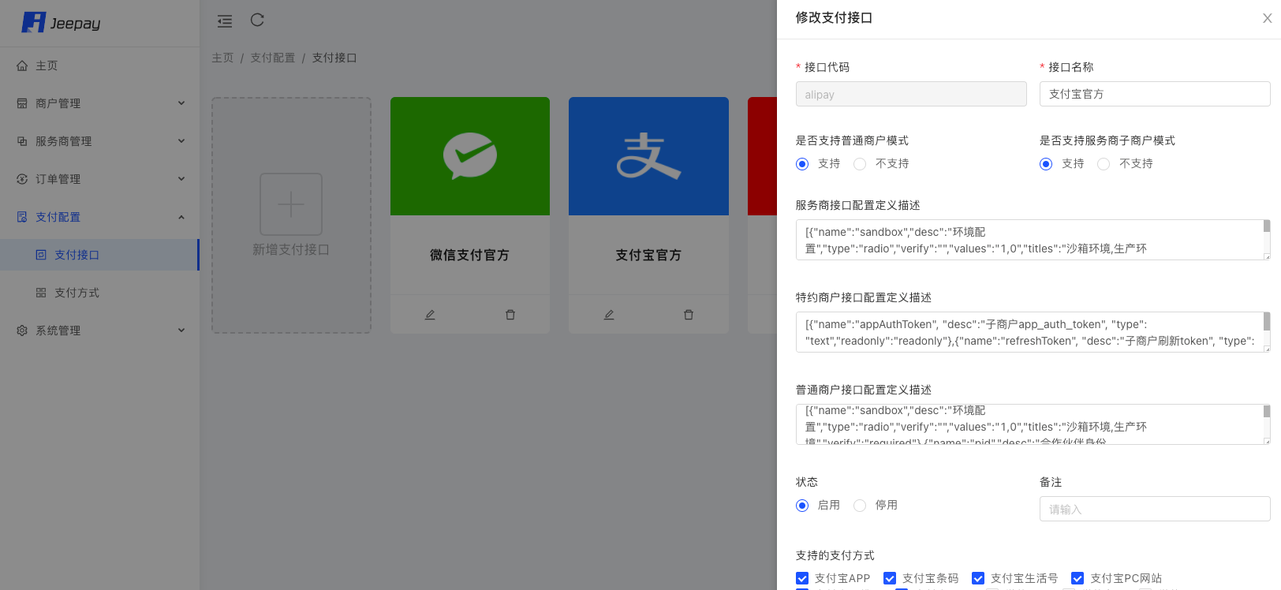Click 主页 breadcrumb link
Image resolution: width=1281 pixels, height=590 pixels.
point(222,58)
